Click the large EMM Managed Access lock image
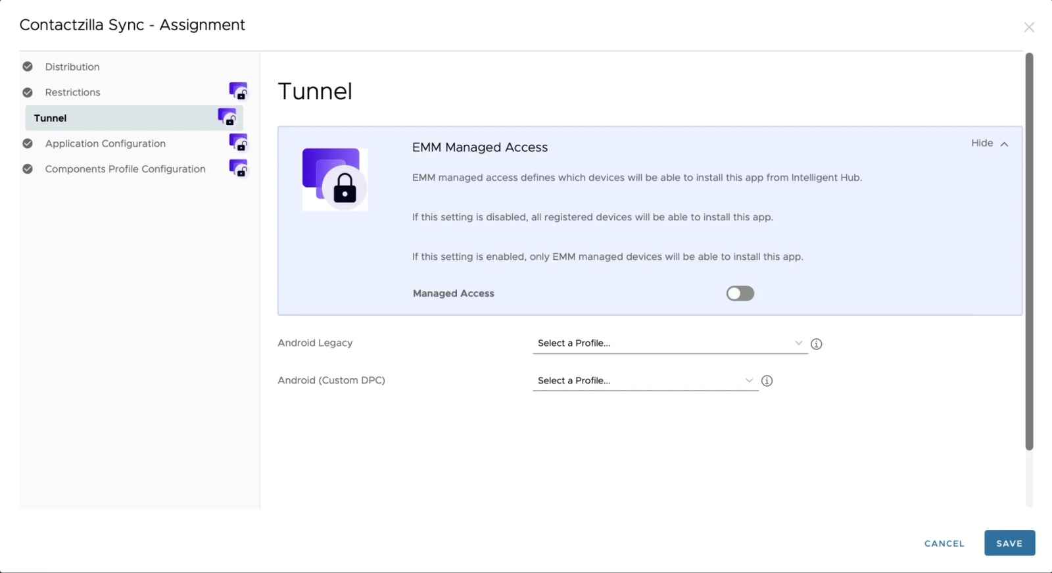 (335, 179)
